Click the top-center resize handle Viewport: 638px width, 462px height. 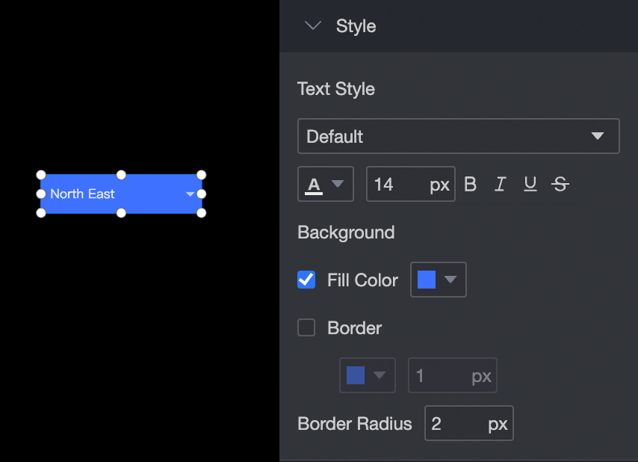pos(121,175)
